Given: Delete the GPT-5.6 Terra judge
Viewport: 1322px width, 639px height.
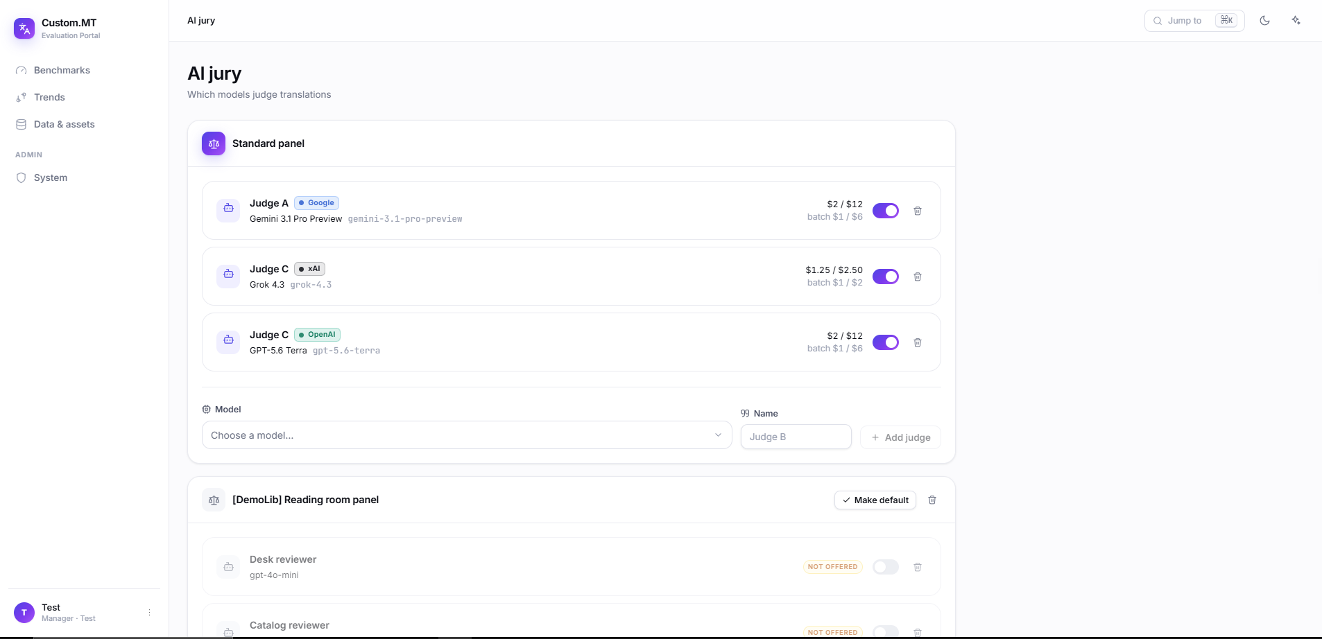Looking at the screenshot, I should (918, 342).
